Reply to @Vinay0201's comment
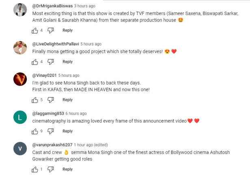 (x=67, y=100)
